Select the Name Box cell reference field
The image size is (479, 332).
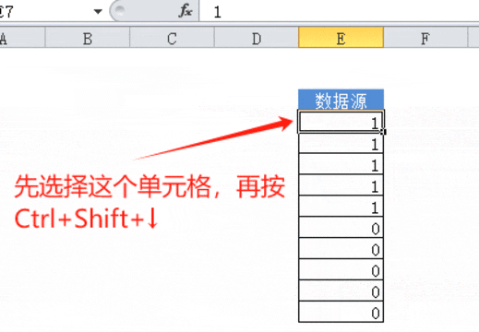[45, 12]
